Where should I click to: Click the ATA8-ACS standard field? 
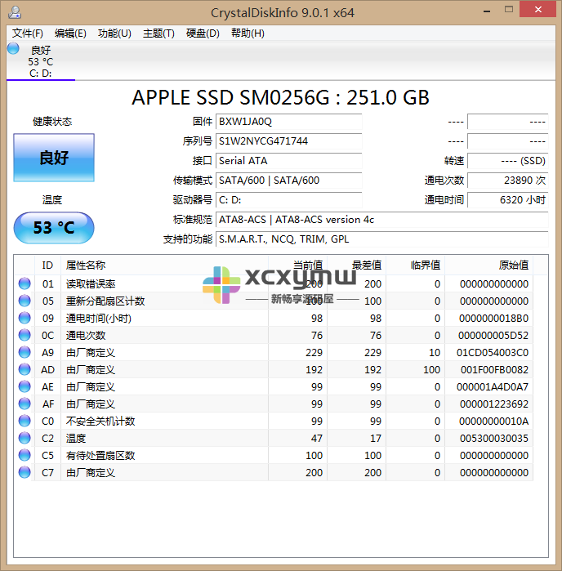coord(382,220)
